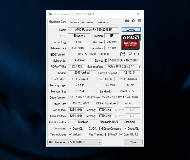
Task: Toggle the OpenGL 4.6 checkbox
Action: point(121,134)
